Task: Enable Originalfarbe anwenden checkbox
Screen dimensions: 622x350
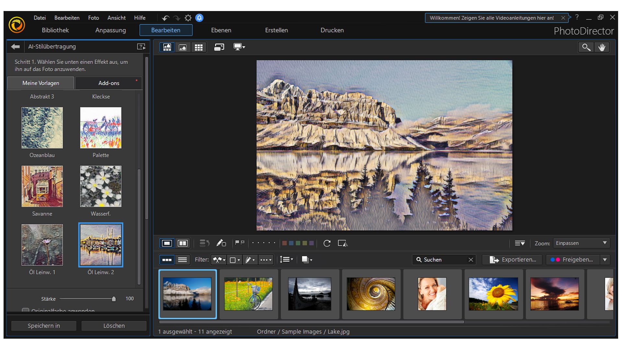Action: 26,311
